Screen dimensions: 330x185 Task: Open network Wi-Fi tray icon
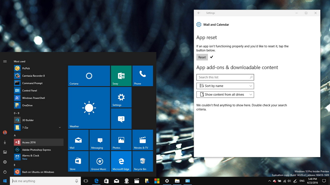285,181
